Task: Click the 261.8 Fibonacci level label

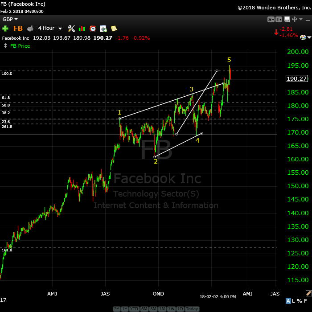Action: tap(7, 127)
